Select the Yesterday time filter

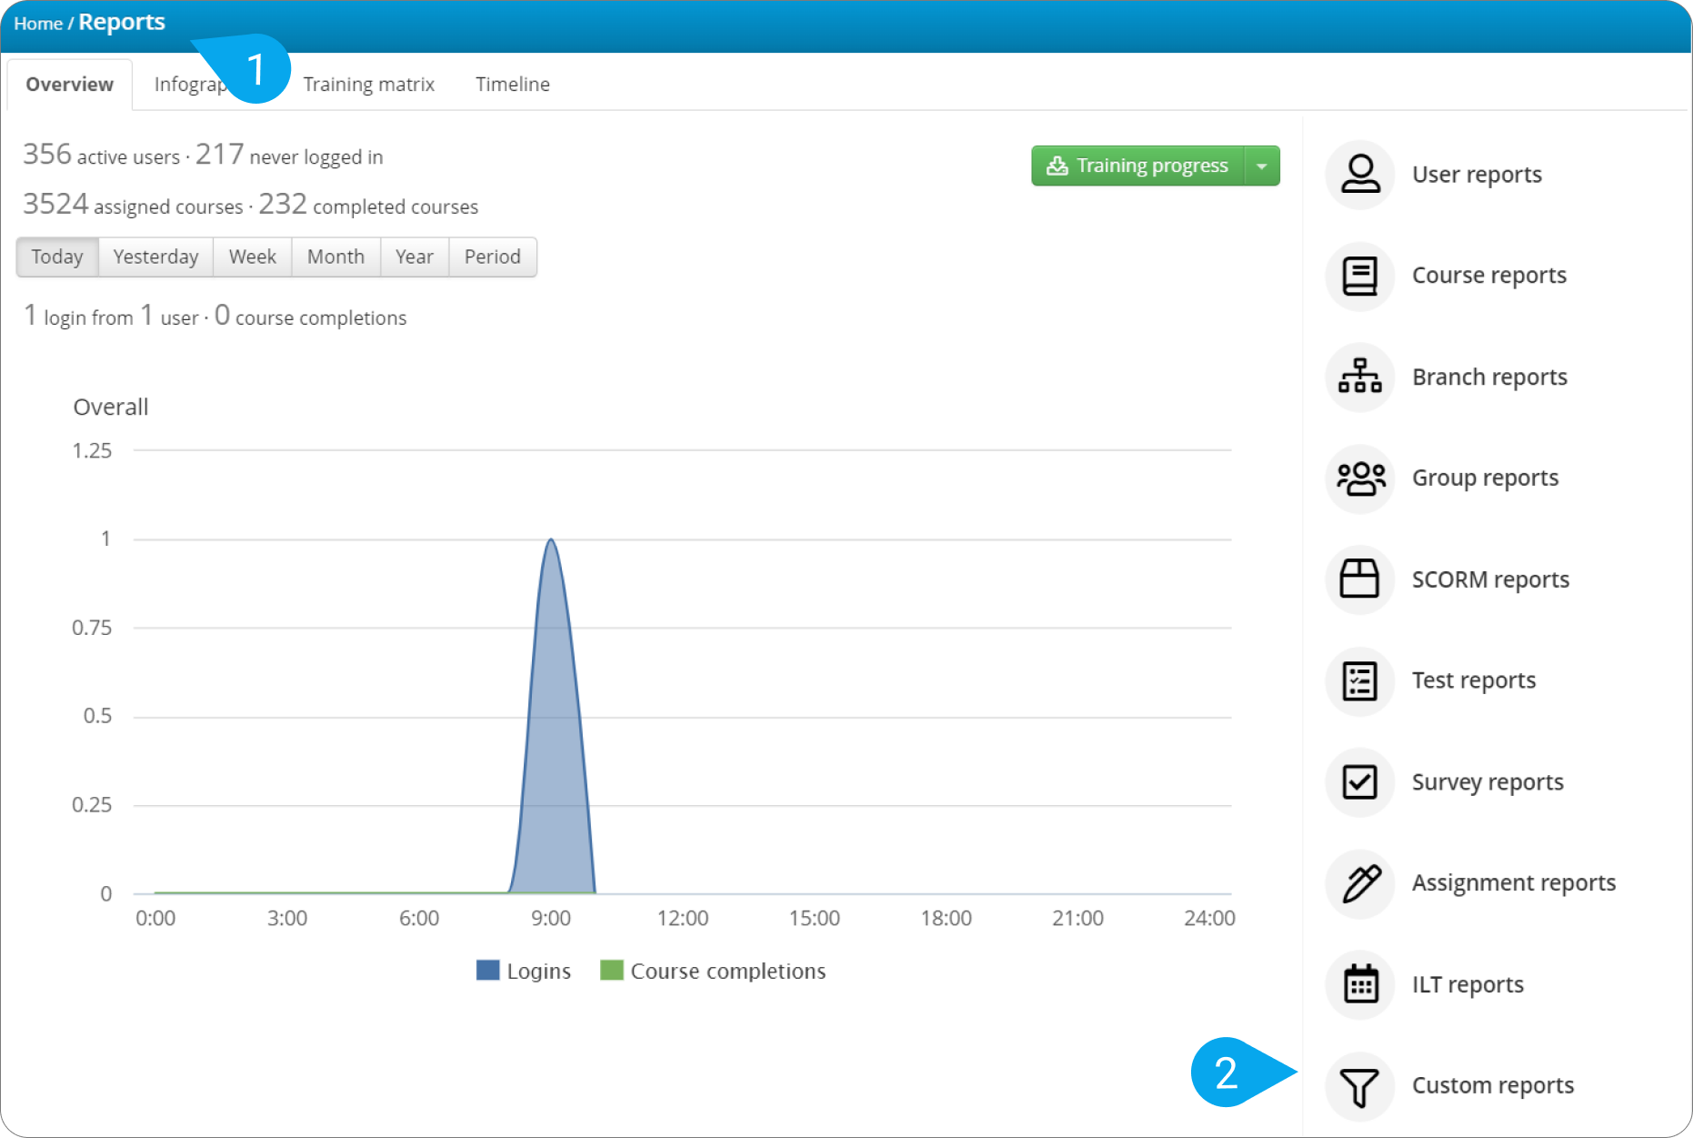coord(155,257)
